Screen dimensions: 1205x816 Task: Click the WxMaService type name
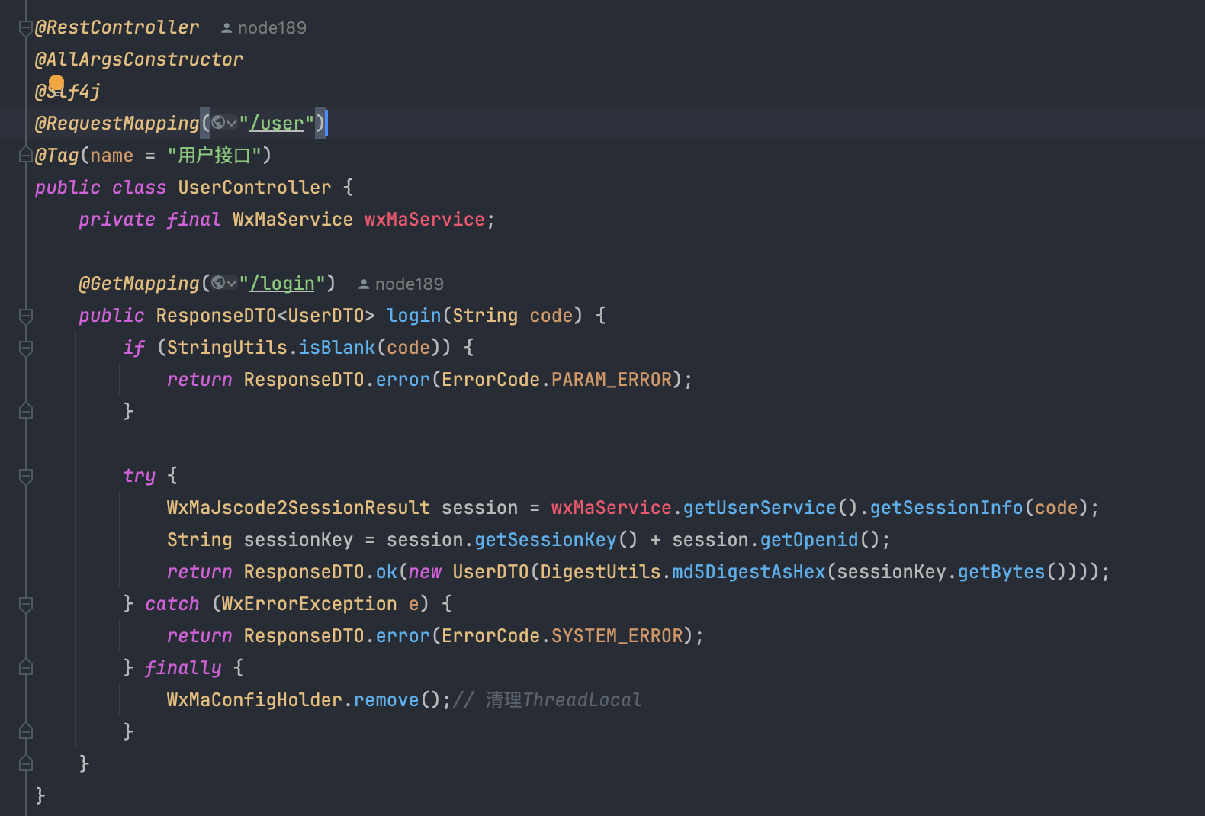tap(293, 220)
